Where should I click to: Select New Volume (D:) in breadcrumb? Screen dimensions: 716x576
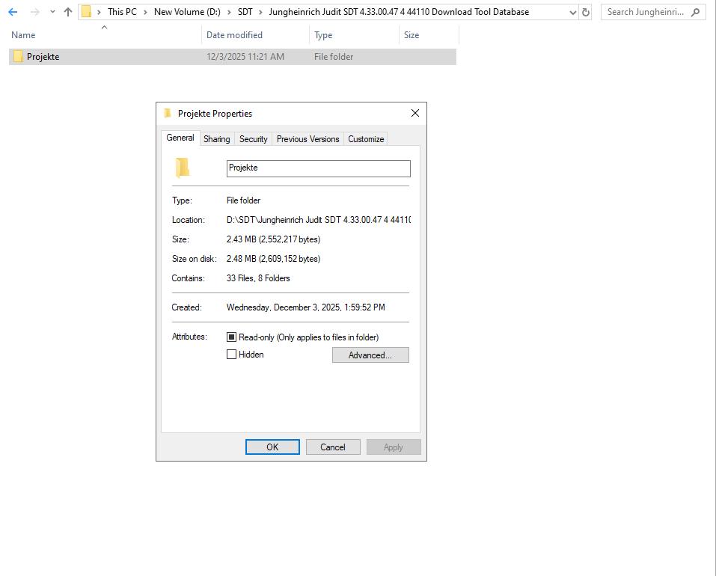[x=187, y=12]
